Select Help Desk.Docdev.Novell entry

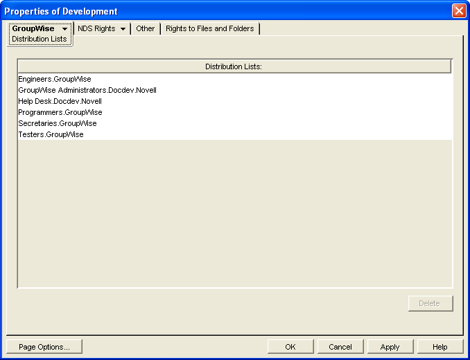235,101
